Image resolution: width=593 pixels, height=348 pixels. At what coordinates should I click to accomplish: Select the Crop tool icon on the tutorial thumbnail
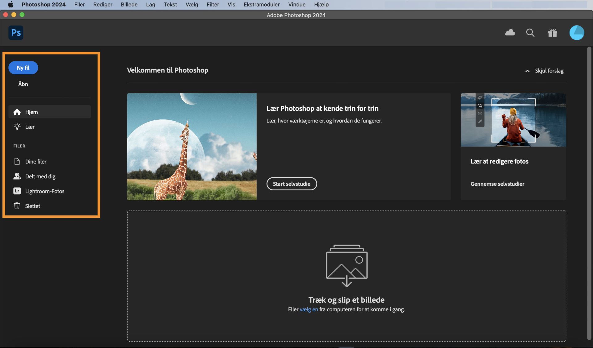coord(480,106)
